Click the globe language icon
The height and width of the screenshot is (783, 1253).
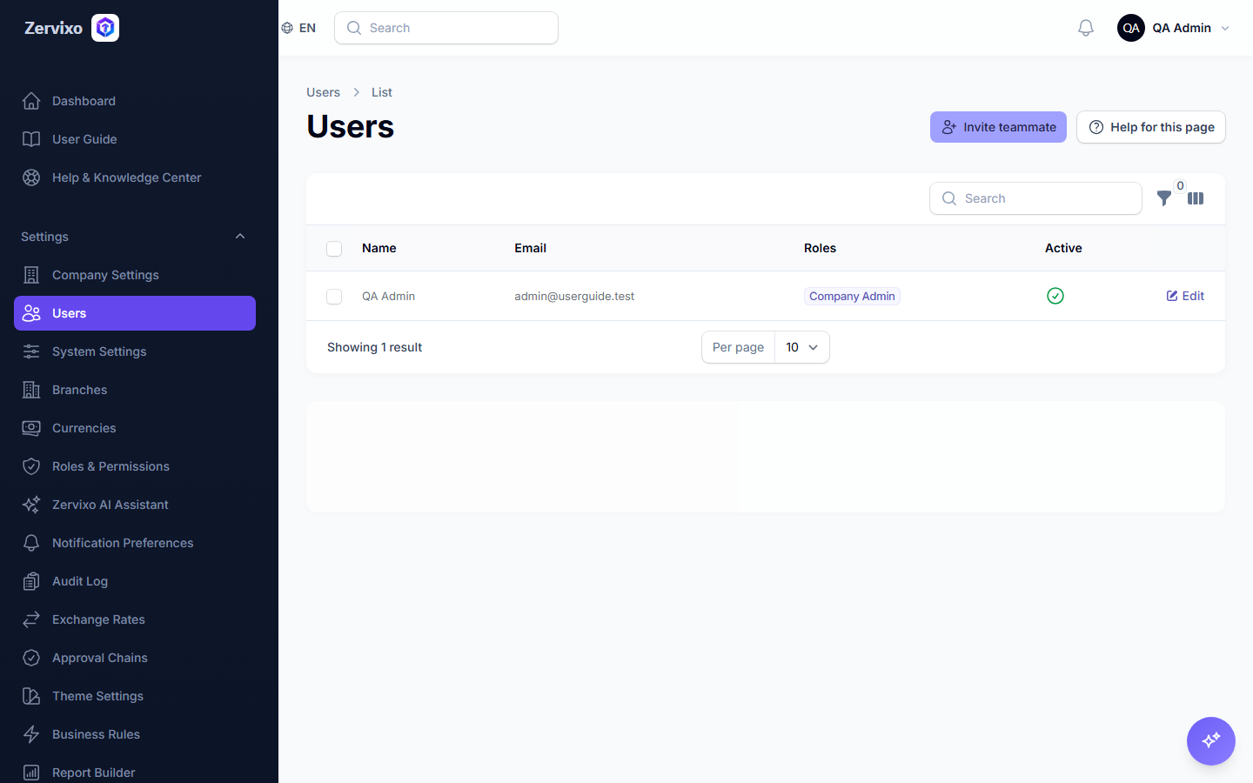coord(287,28)
